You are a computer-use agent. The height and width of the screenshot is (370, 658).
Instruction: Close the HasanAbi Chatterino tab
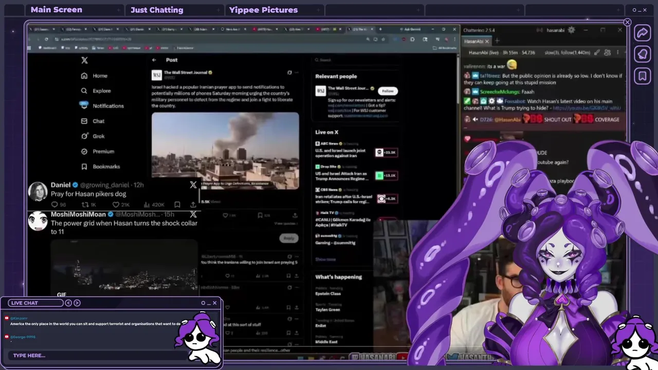[x=487, y=41]
